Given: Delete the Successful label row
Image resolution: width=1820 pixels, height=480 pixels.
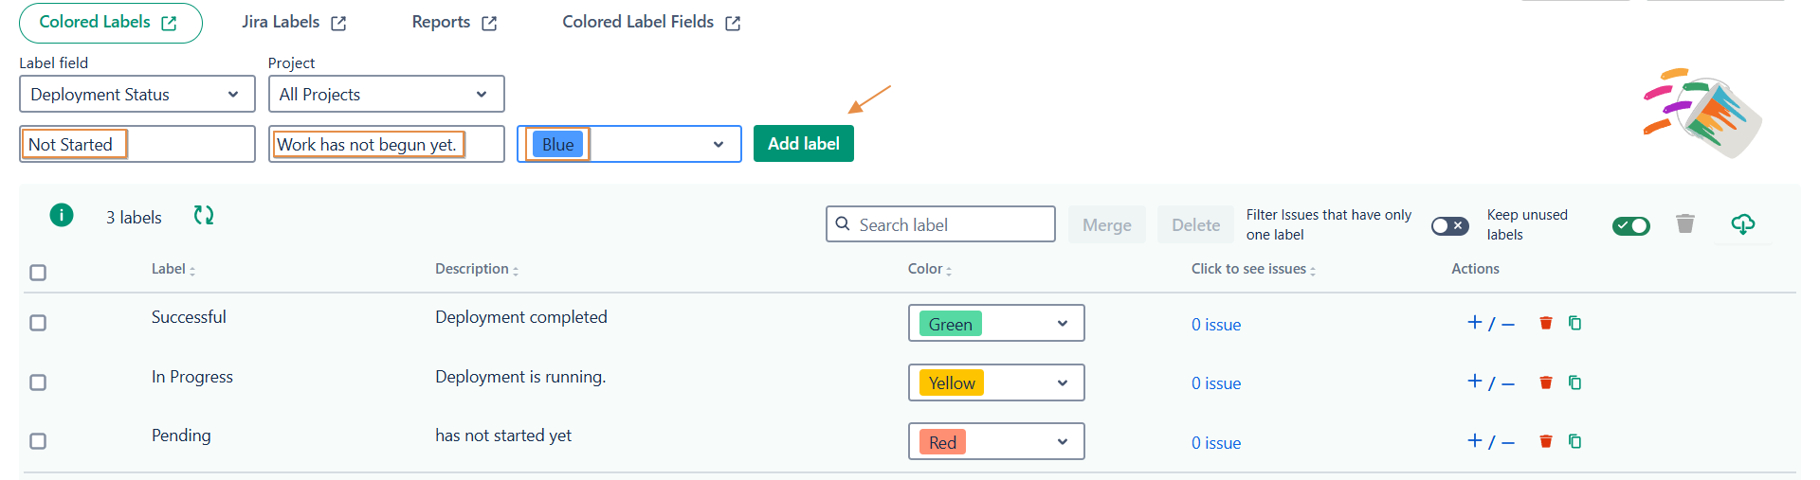Looking at the screenshot, I should (x=1546, y=324).
